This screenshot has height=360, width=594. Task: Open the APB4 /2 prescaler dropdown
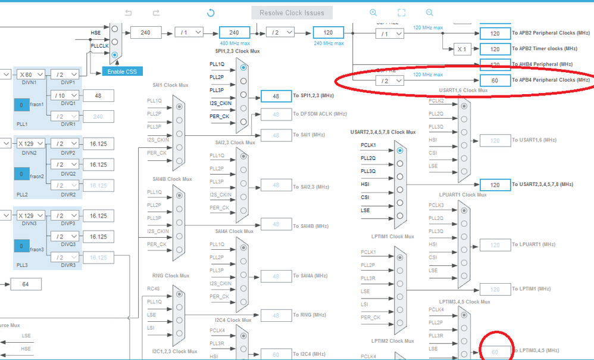pyautogui.click(x=390, y=81)
